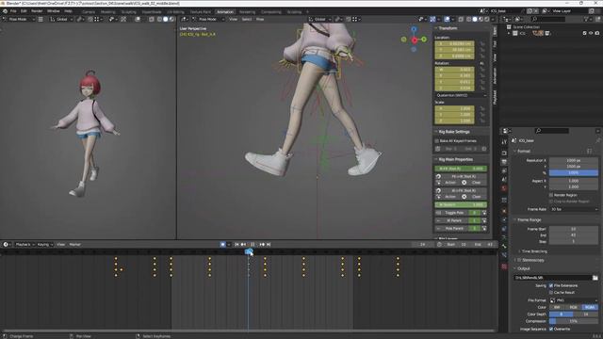The height and width of the screenshot is (339, 603).
Task: Toggle overlays icon in right viewport header
Action: click(x=447, y=19)
